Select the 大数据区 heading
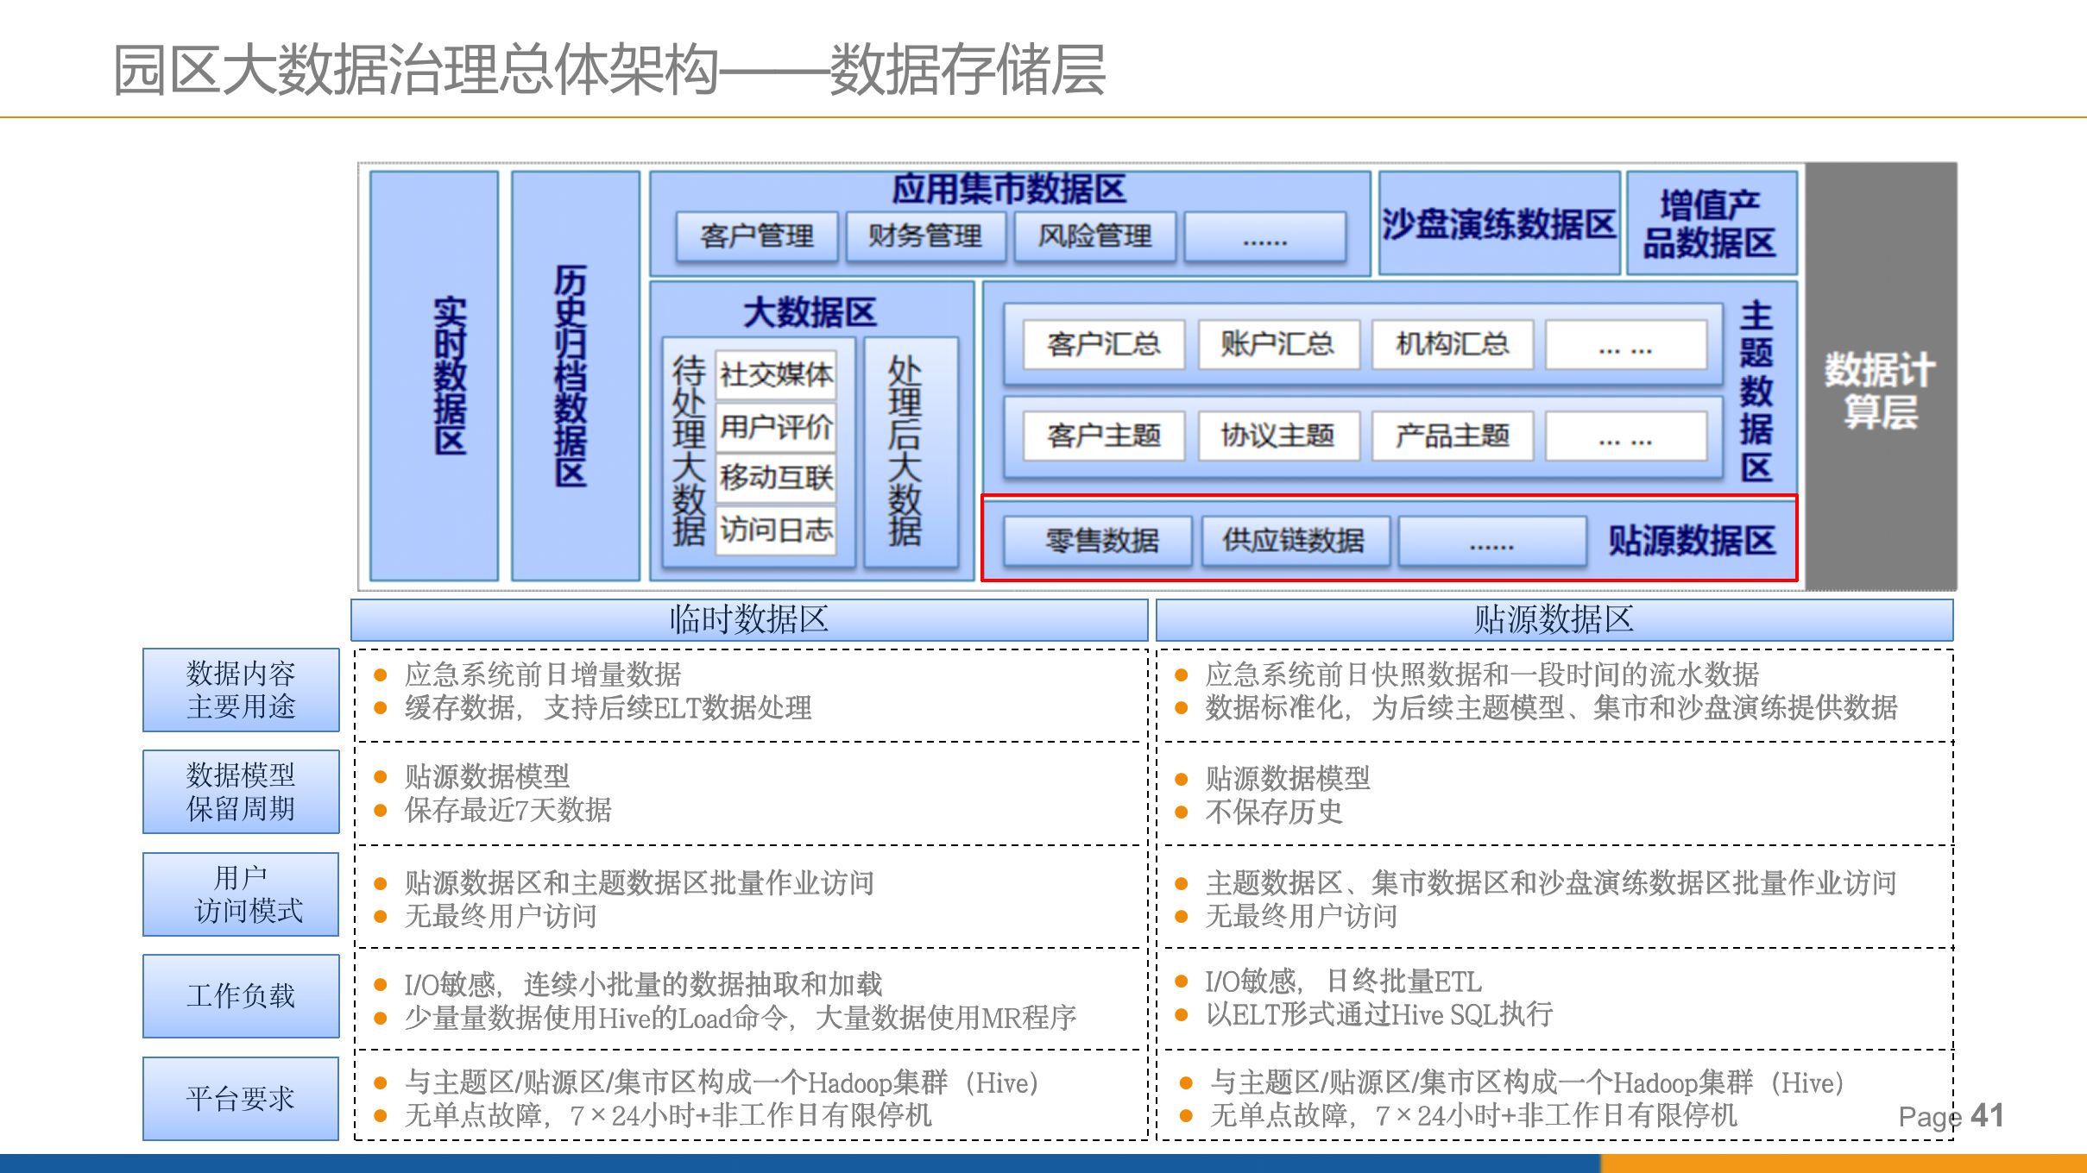This screenshot has height=1173, width=2087. pos(810,312)
